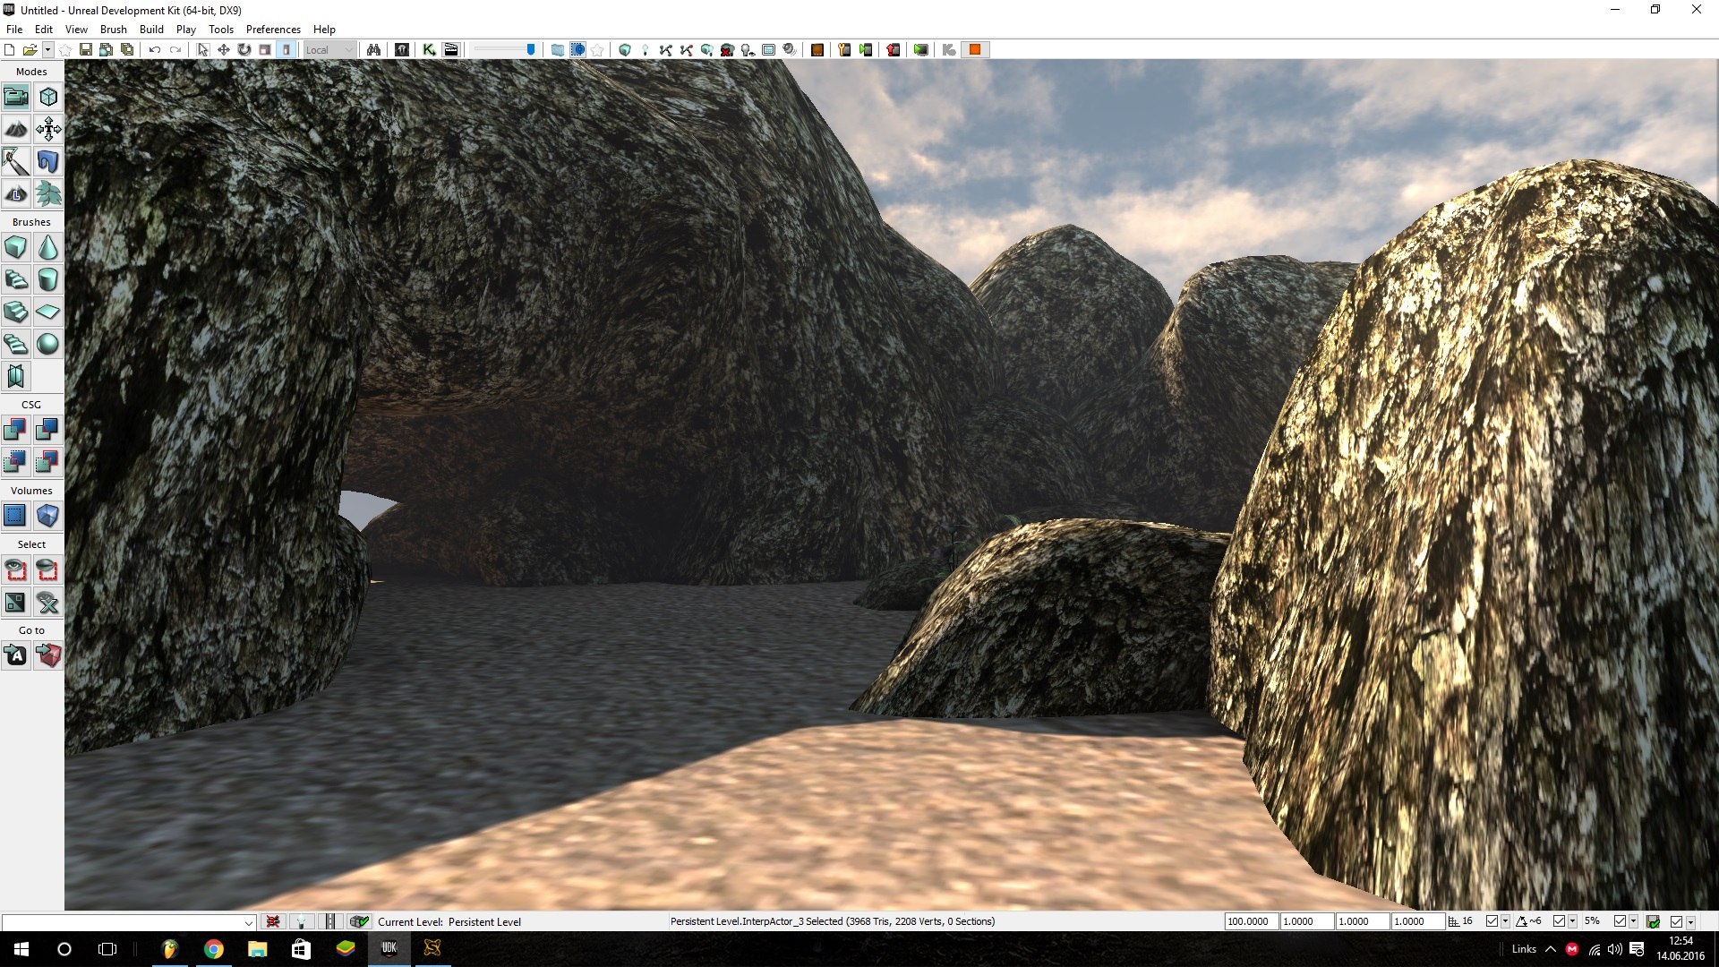
Task: Expand the command input dropdown at bottom-left
Action: click(249, 922)
